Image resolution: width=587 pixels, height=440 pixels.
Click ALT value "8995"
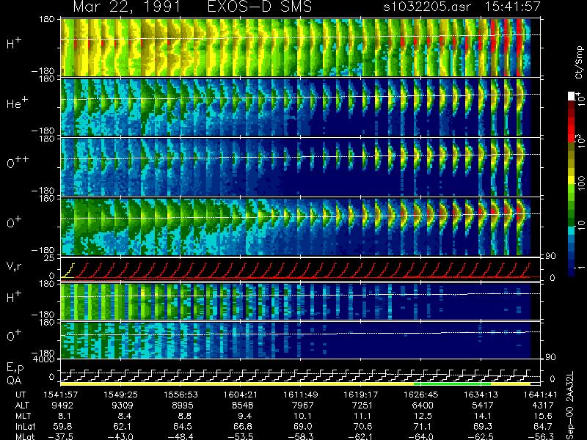click(x=182, y=406)
